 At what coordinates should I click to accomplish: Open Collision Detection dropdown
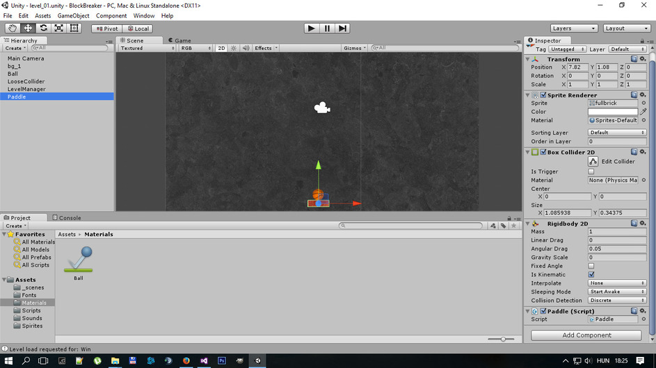pyautogui.click(x=617, y=301)
